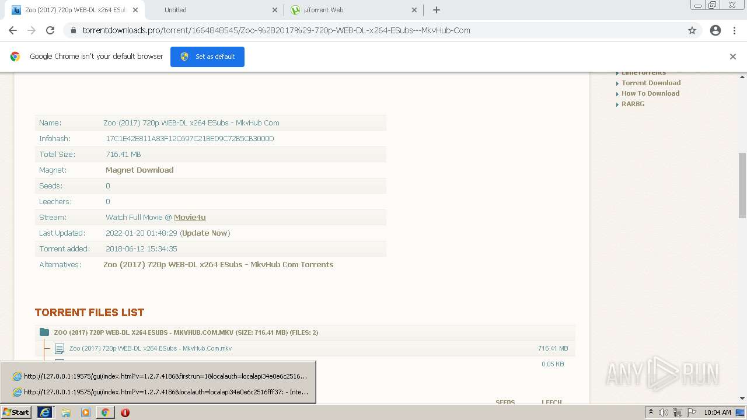This screenshot has width=747, height=420.
Task: Click the TORRENT FILES LIST heading
Action: (89, 313)
